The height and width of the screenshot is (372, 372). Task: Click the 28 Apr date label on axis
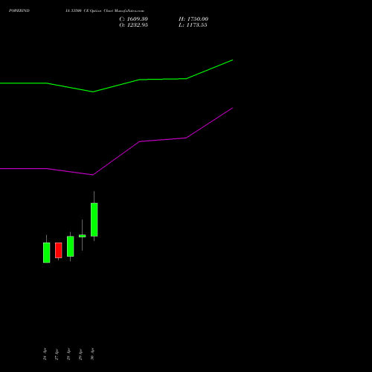pyautogui.click(x=68, y=354)
